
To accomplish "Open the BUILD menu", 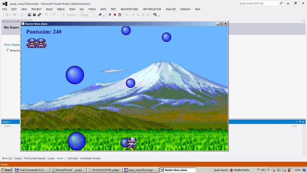I will click(x=49, y=9).
